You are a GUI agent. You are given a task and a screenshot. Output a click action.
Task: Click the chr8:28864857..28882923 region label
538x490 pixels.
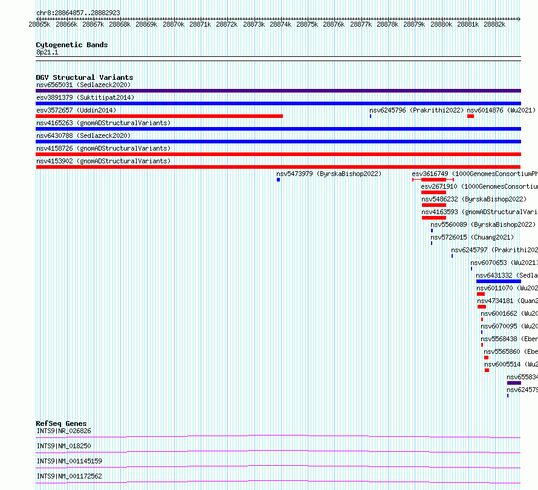78,13
